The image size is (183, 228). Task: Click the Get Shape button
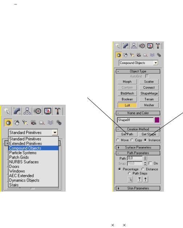point(149,134)
